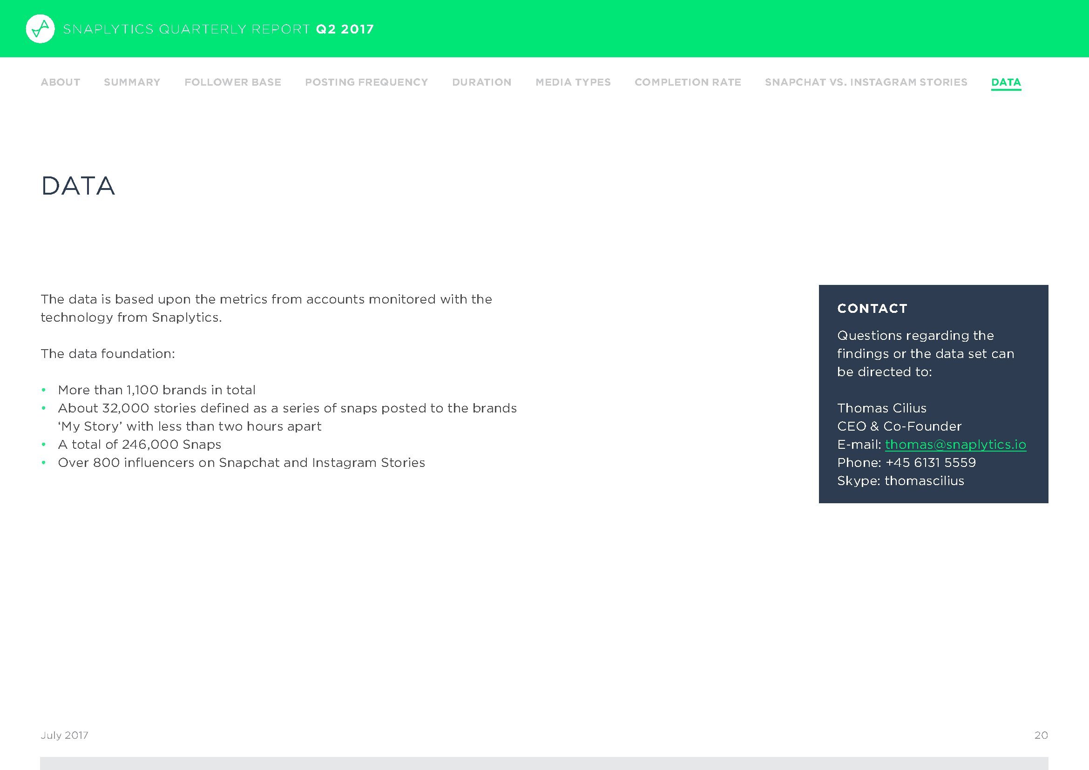Click the name Thomas Cilius
The image size is (1089, 770).
[x=882, y=408]
